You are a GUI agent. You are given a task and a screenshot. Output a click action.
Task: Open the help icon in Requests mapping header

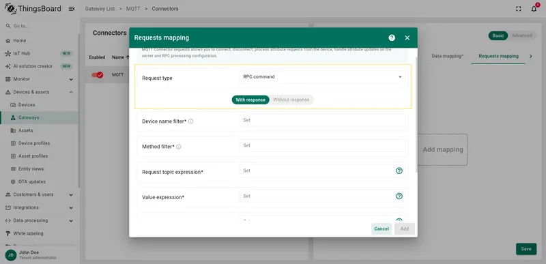point(392,38)
